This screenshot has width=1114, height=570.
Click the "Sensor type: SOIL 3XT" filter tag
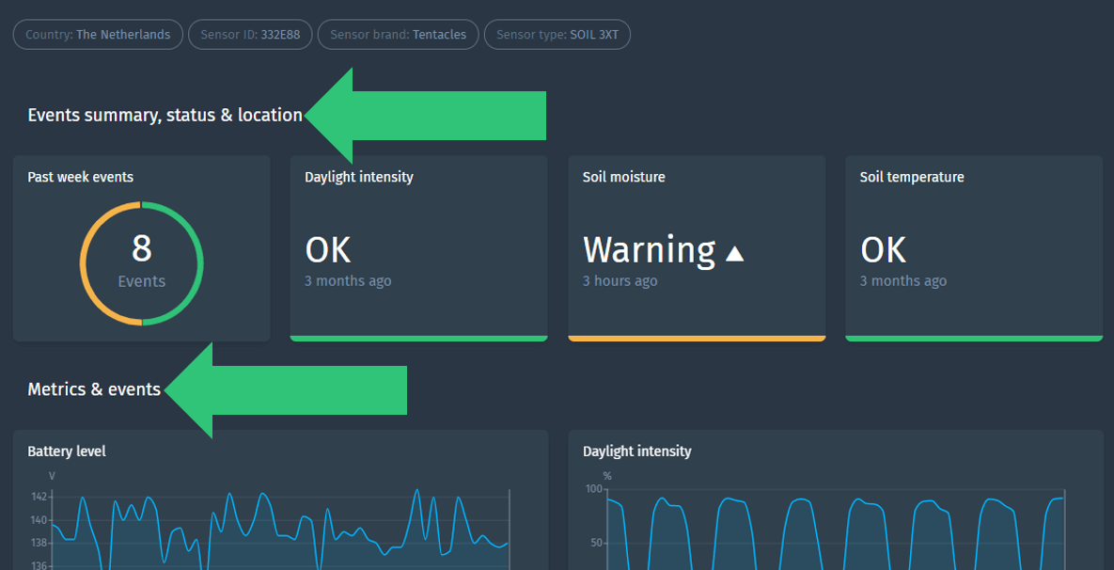click(x=557, y=34)
